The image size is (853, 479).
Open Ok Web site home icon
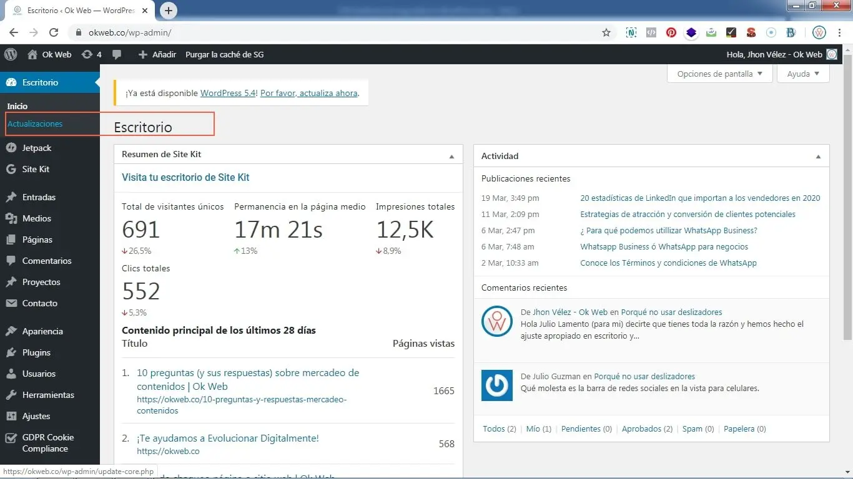pos(32,54)
